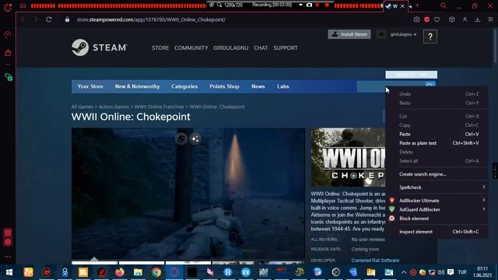Viewport: 498px width, 280px height.
Task: Open the extensions cube icon
Action: click(451, 19)
